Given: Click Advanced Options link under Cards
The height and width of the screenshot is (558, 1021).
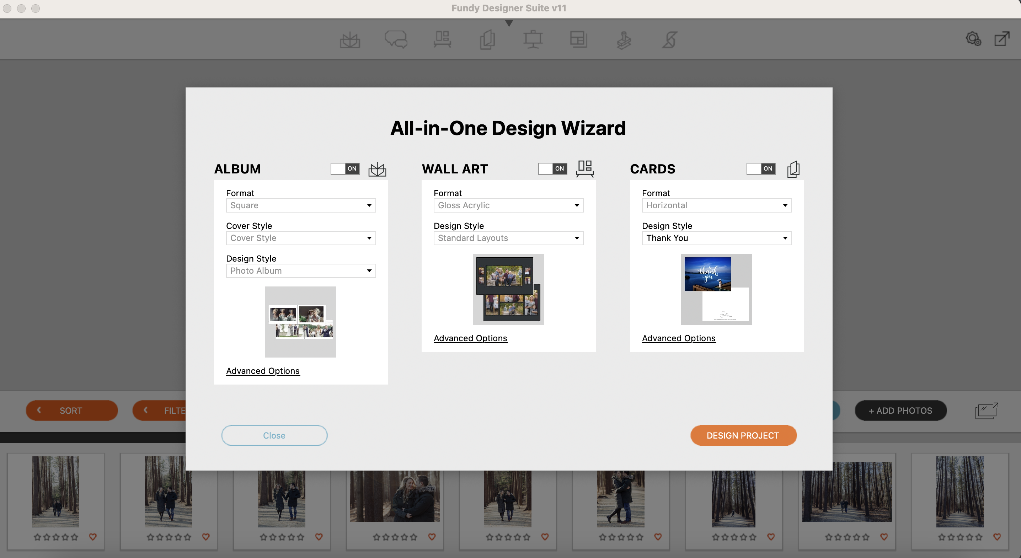Looking at the screenshot, I should (679, 338).
